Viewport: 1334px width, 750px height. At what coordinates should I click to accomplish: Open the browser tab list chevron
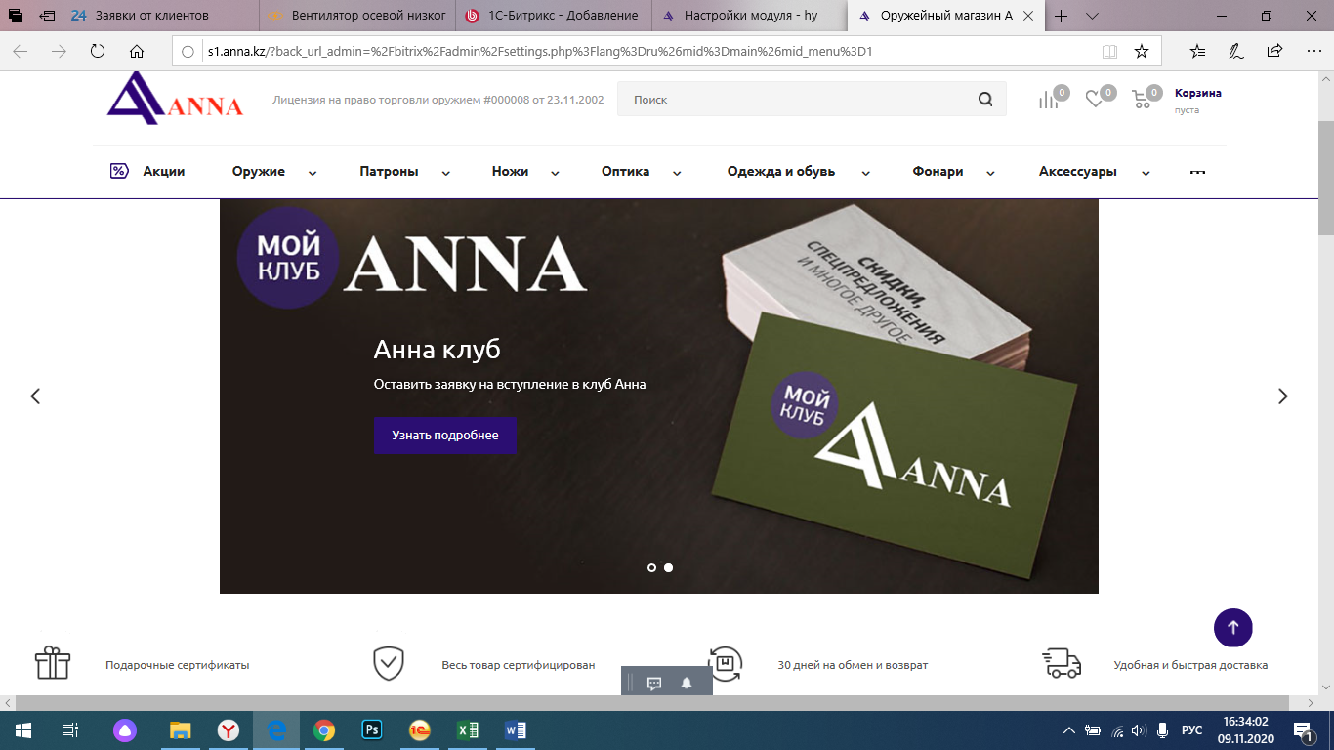pyautogui.click(x=1092, y=16)
